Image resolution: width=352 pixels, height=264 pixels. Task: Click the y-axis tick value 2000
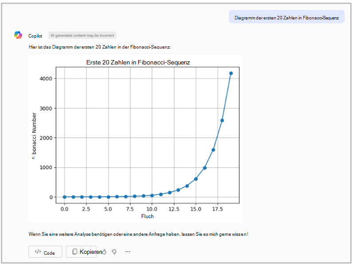click(x=46, y=138)
